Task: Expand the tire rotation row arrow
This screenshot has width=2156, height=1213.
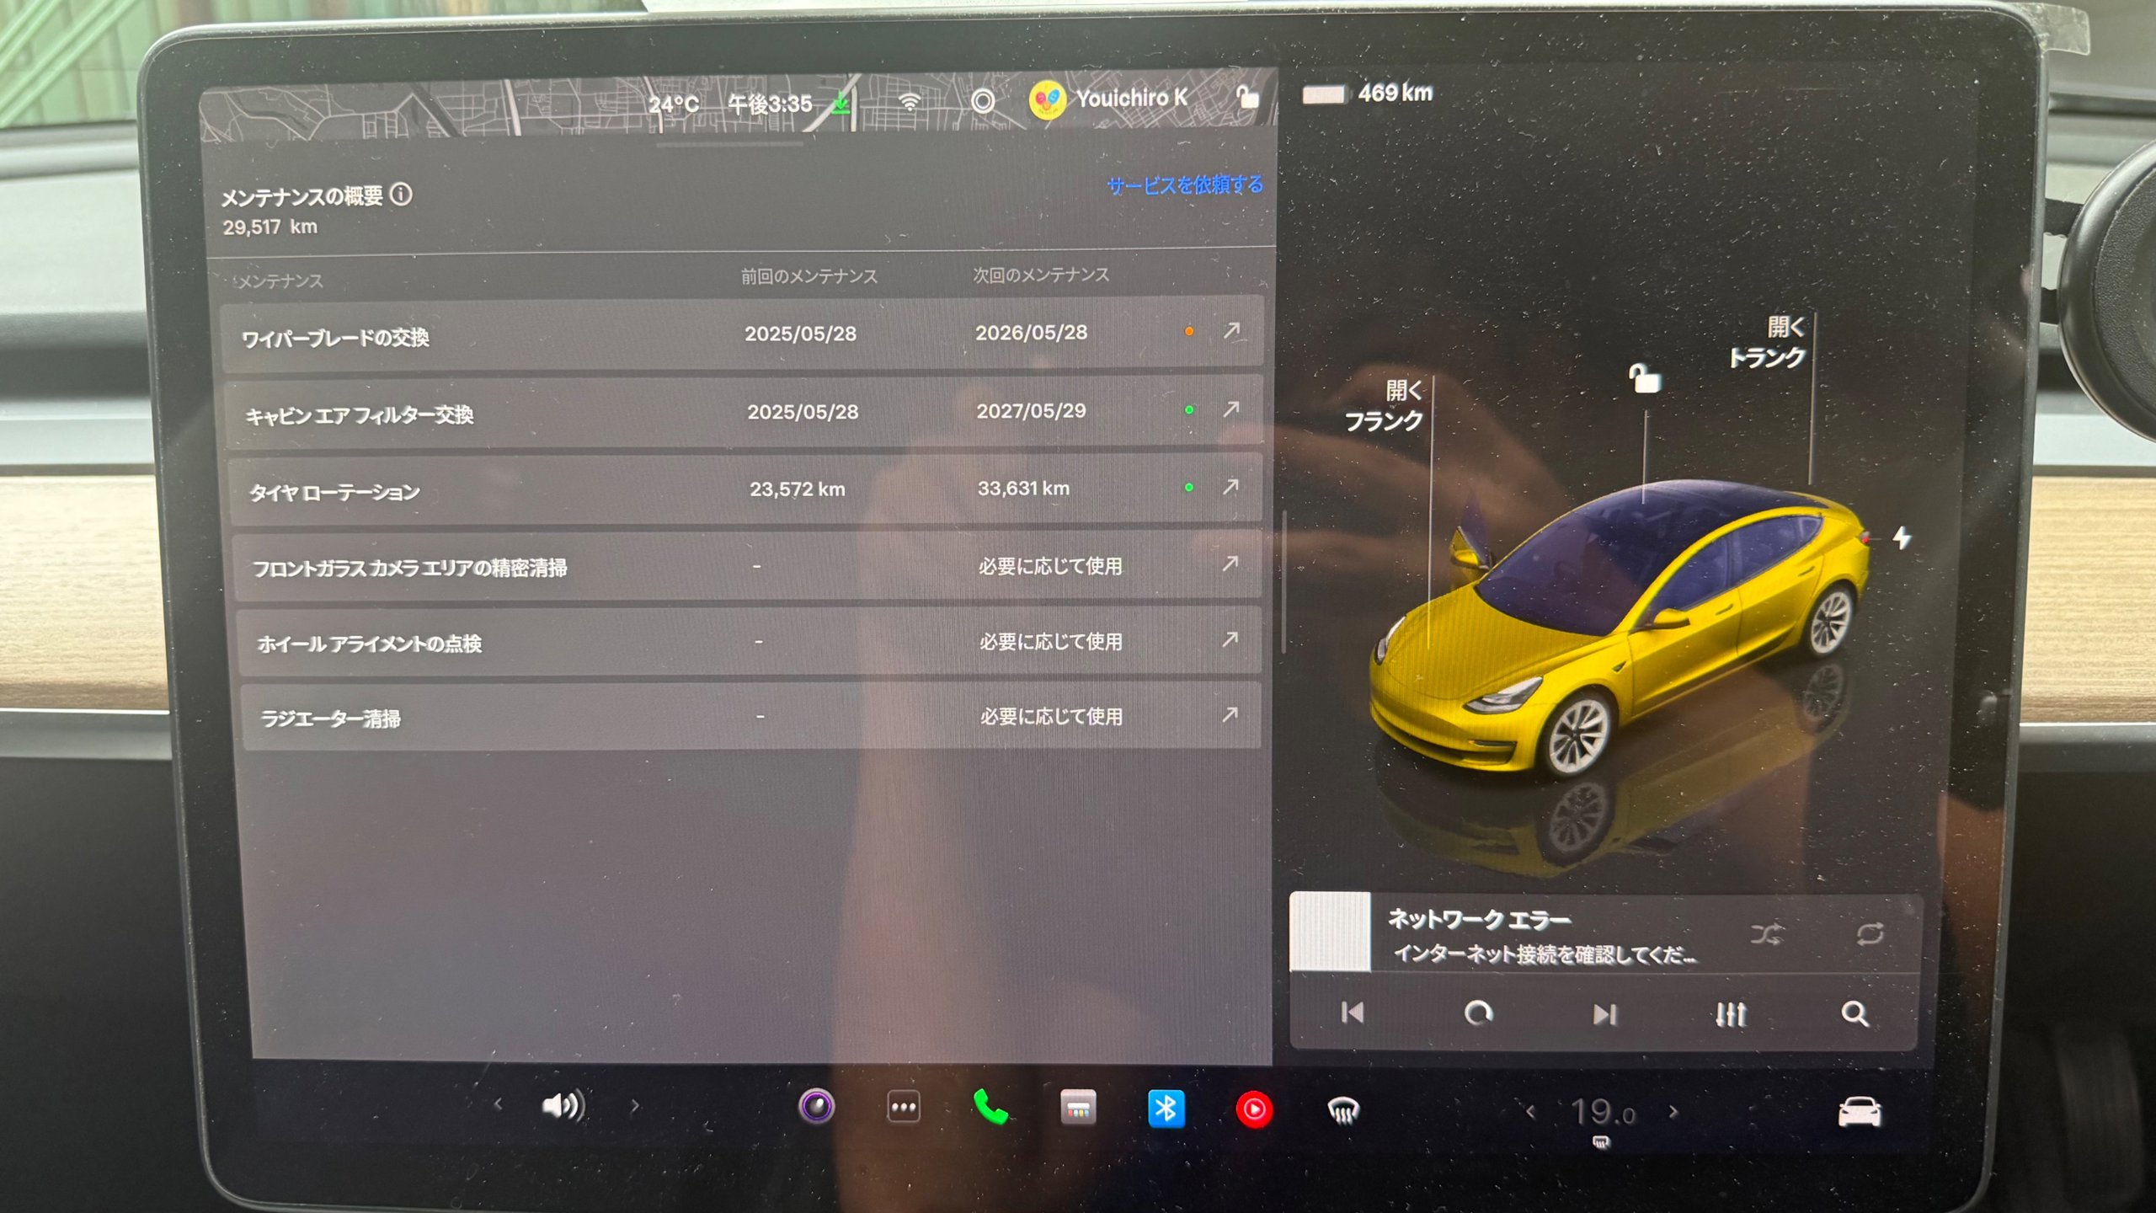Action: [x=1230, y=486]
